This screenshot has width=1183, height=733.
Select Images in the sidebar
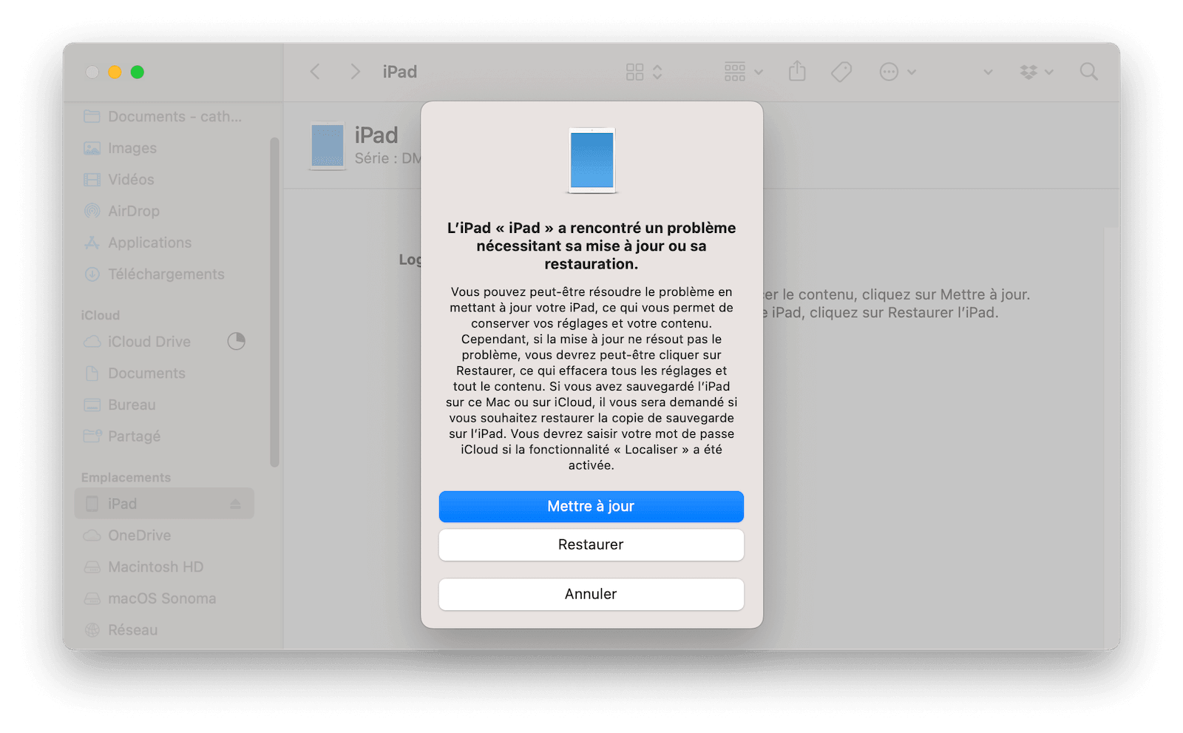pyautogui.click(x=164, y=148)
